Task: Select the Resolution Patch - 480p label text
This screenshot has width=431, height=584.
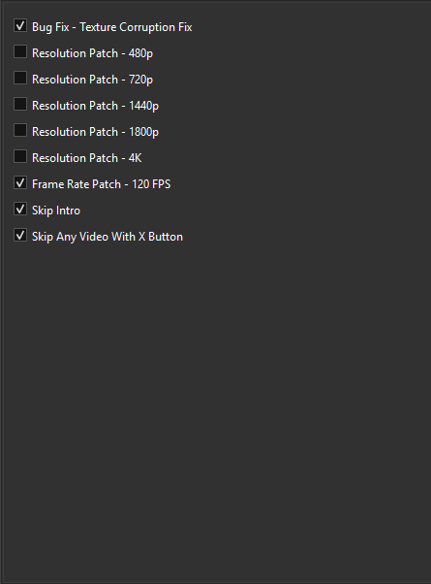Action: pyautogui.click(x=92, y=53)
